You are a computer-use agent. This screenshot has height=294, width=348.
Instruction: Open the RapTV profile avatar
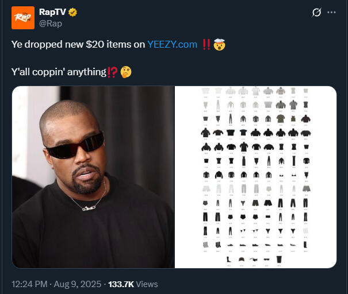pyautogui.click(x=23, y=18)
